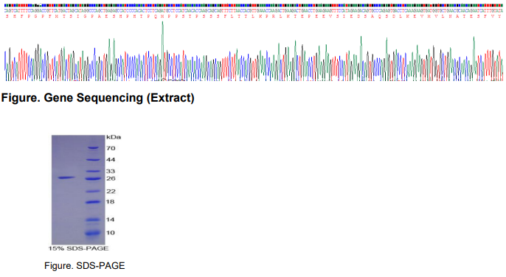Click the 70 kDa ladder band on the gel
506x277 pixels.
(94, 148)
